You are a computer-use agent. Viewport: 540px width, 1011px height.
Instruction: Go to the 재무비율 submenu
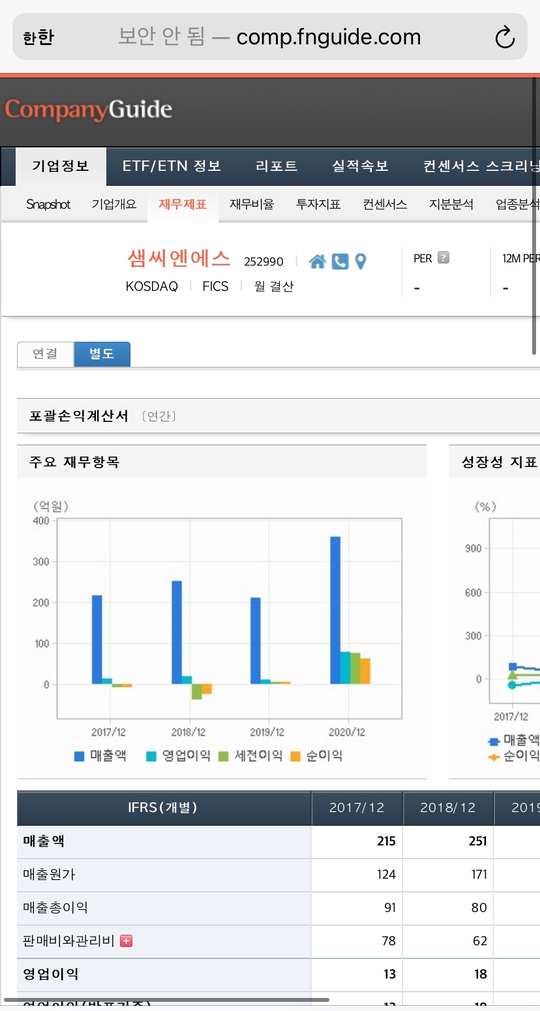coord(252,204)
